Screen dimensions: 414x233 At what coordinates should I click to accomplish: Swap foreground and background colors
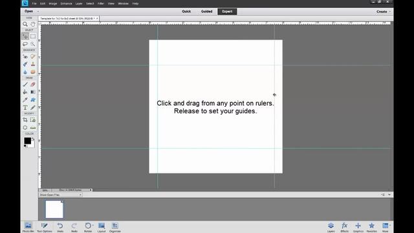tap(33, 139)
